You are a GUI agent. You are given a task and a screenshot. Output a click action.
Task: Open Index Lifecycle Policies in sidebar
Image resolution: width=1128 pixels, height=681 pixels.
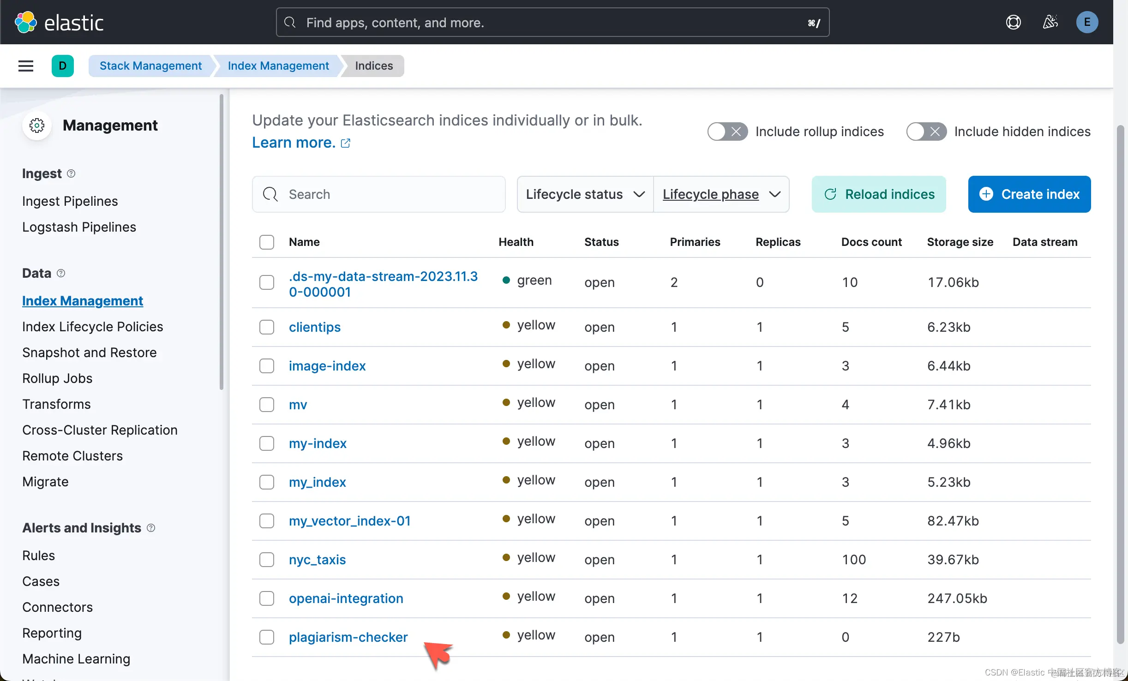click(93, 327)
